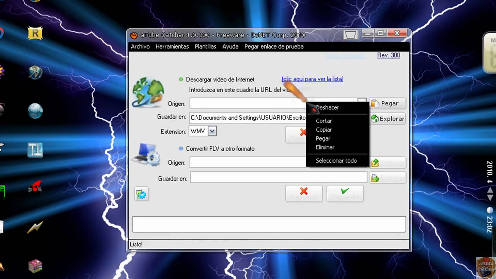Click the Convertir green check button
This screenshot has height=279, width=496.
tap(345, 193)
